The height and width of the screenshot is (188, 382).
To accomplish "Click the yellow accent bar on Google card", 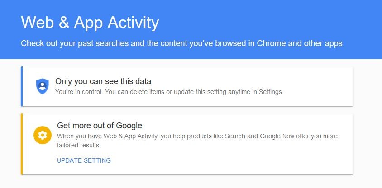I will 22,144.
